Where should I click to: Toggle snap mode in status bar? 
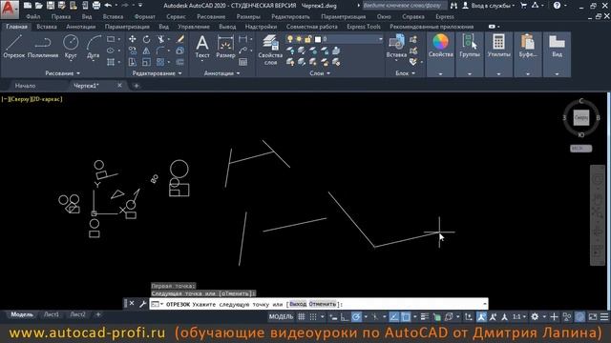(313, 317)
